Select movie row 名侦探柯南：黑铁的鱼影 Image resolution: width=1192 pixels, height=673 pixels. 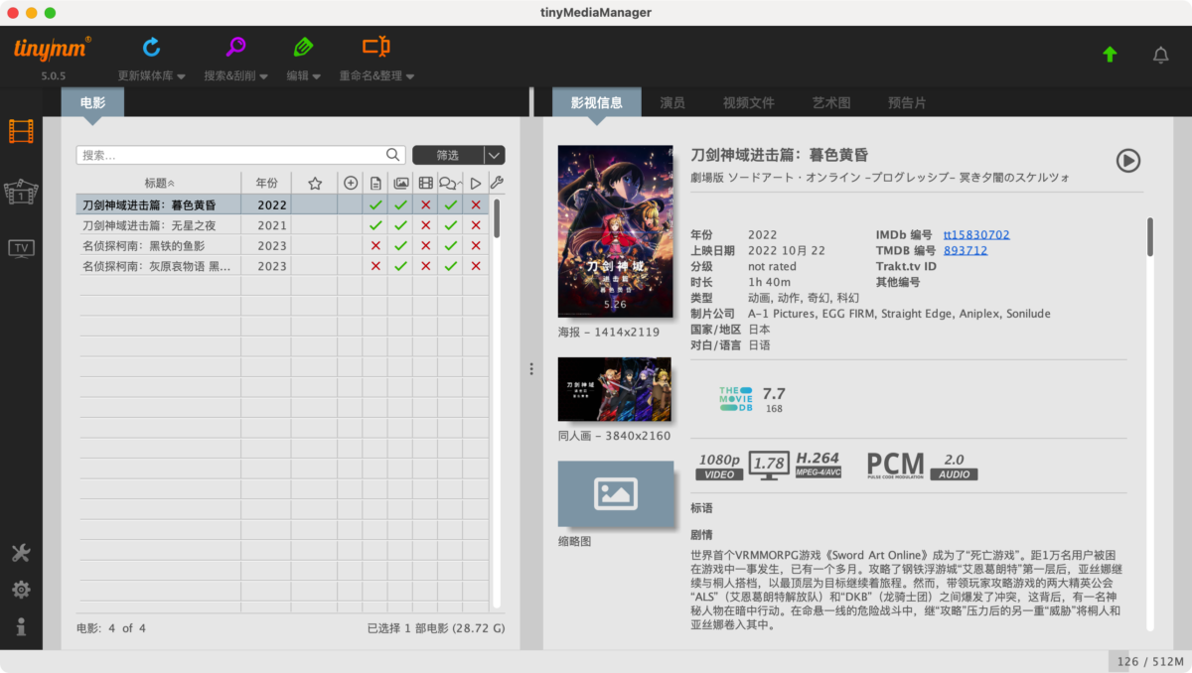click(283, 245)
